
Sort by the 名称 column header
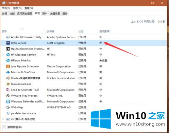pos(4,31)
